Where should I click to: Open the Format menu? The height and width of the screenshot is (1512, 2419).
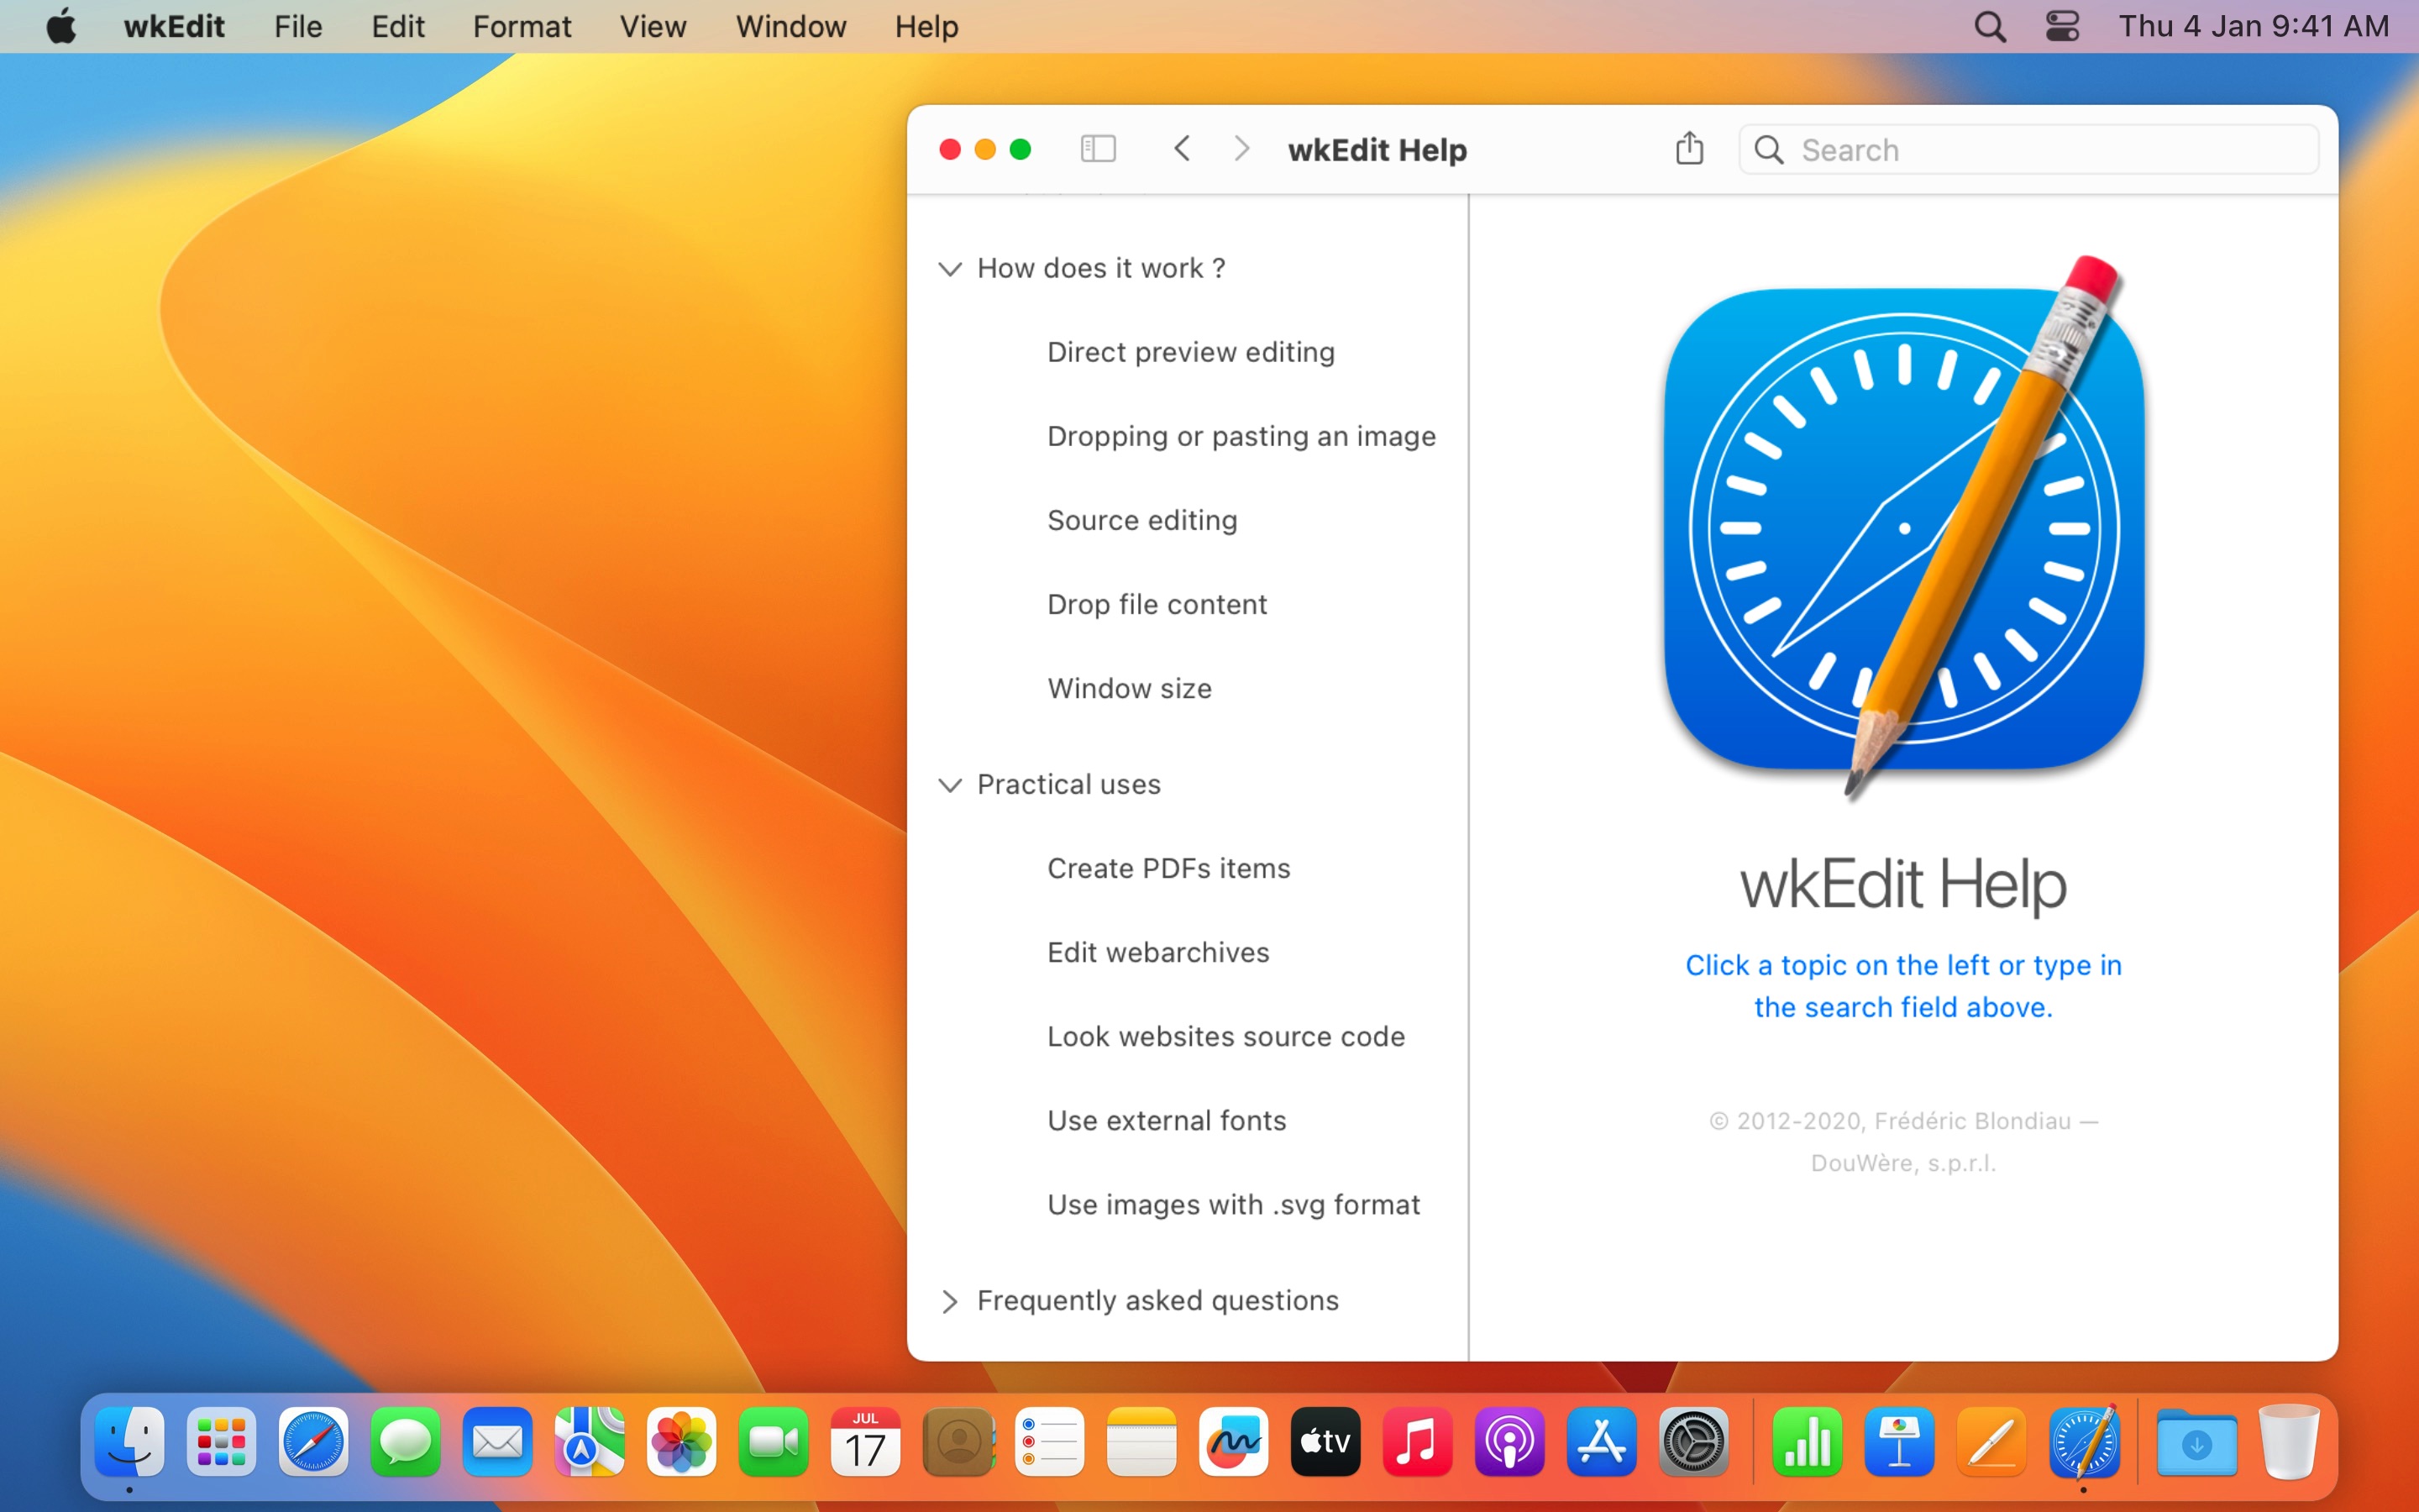point(522,26)
